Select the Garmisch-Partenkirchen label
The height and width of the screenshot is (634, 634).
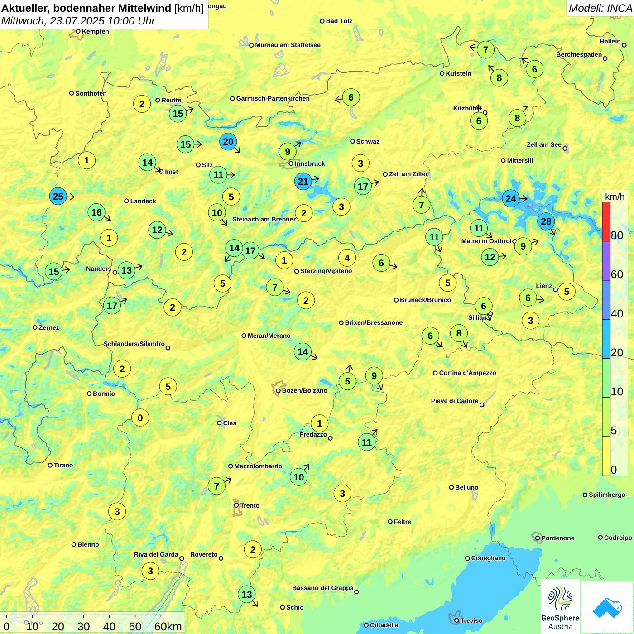(273, 98)
